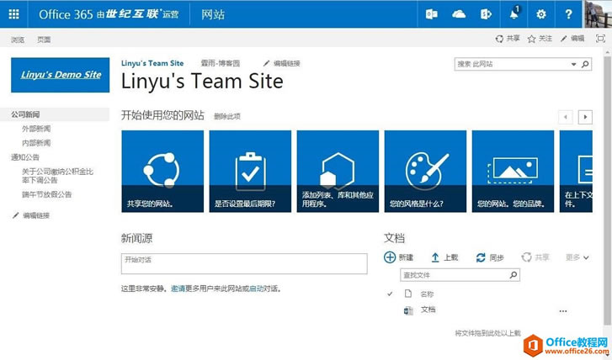Screen dimensions: 612x360
Task: Toggle focus on content fullscreen icon
Action: 600,39
